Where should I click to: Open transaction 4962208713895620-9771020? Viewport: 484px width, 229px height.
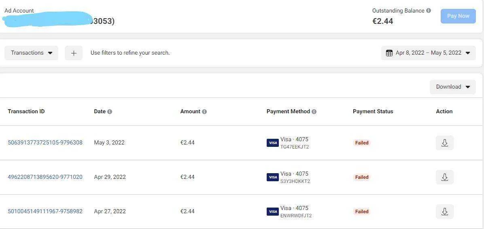pos(45,177)
